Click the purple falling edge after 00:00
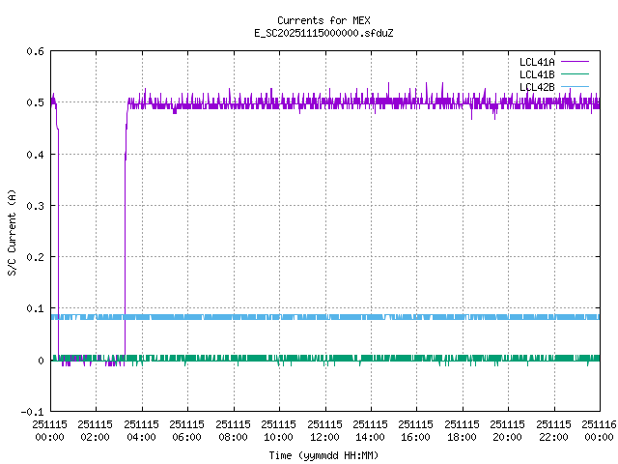Image resolution: width=618 pixels, height=464 pixels. coord(58,242)
